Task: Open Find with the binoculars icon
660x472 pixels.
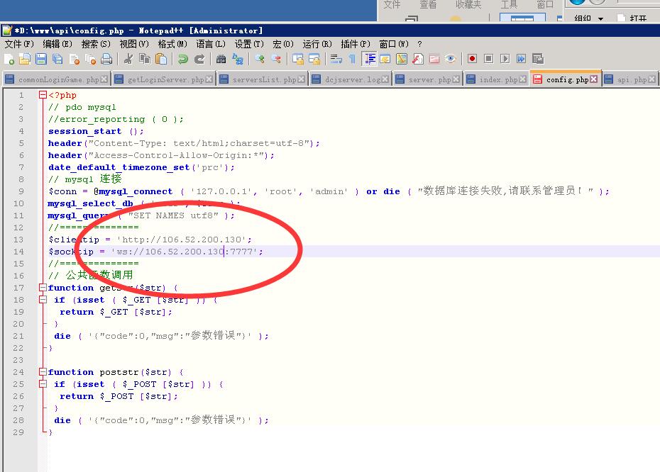Action: pyautogui.click(x=221, y=60)
